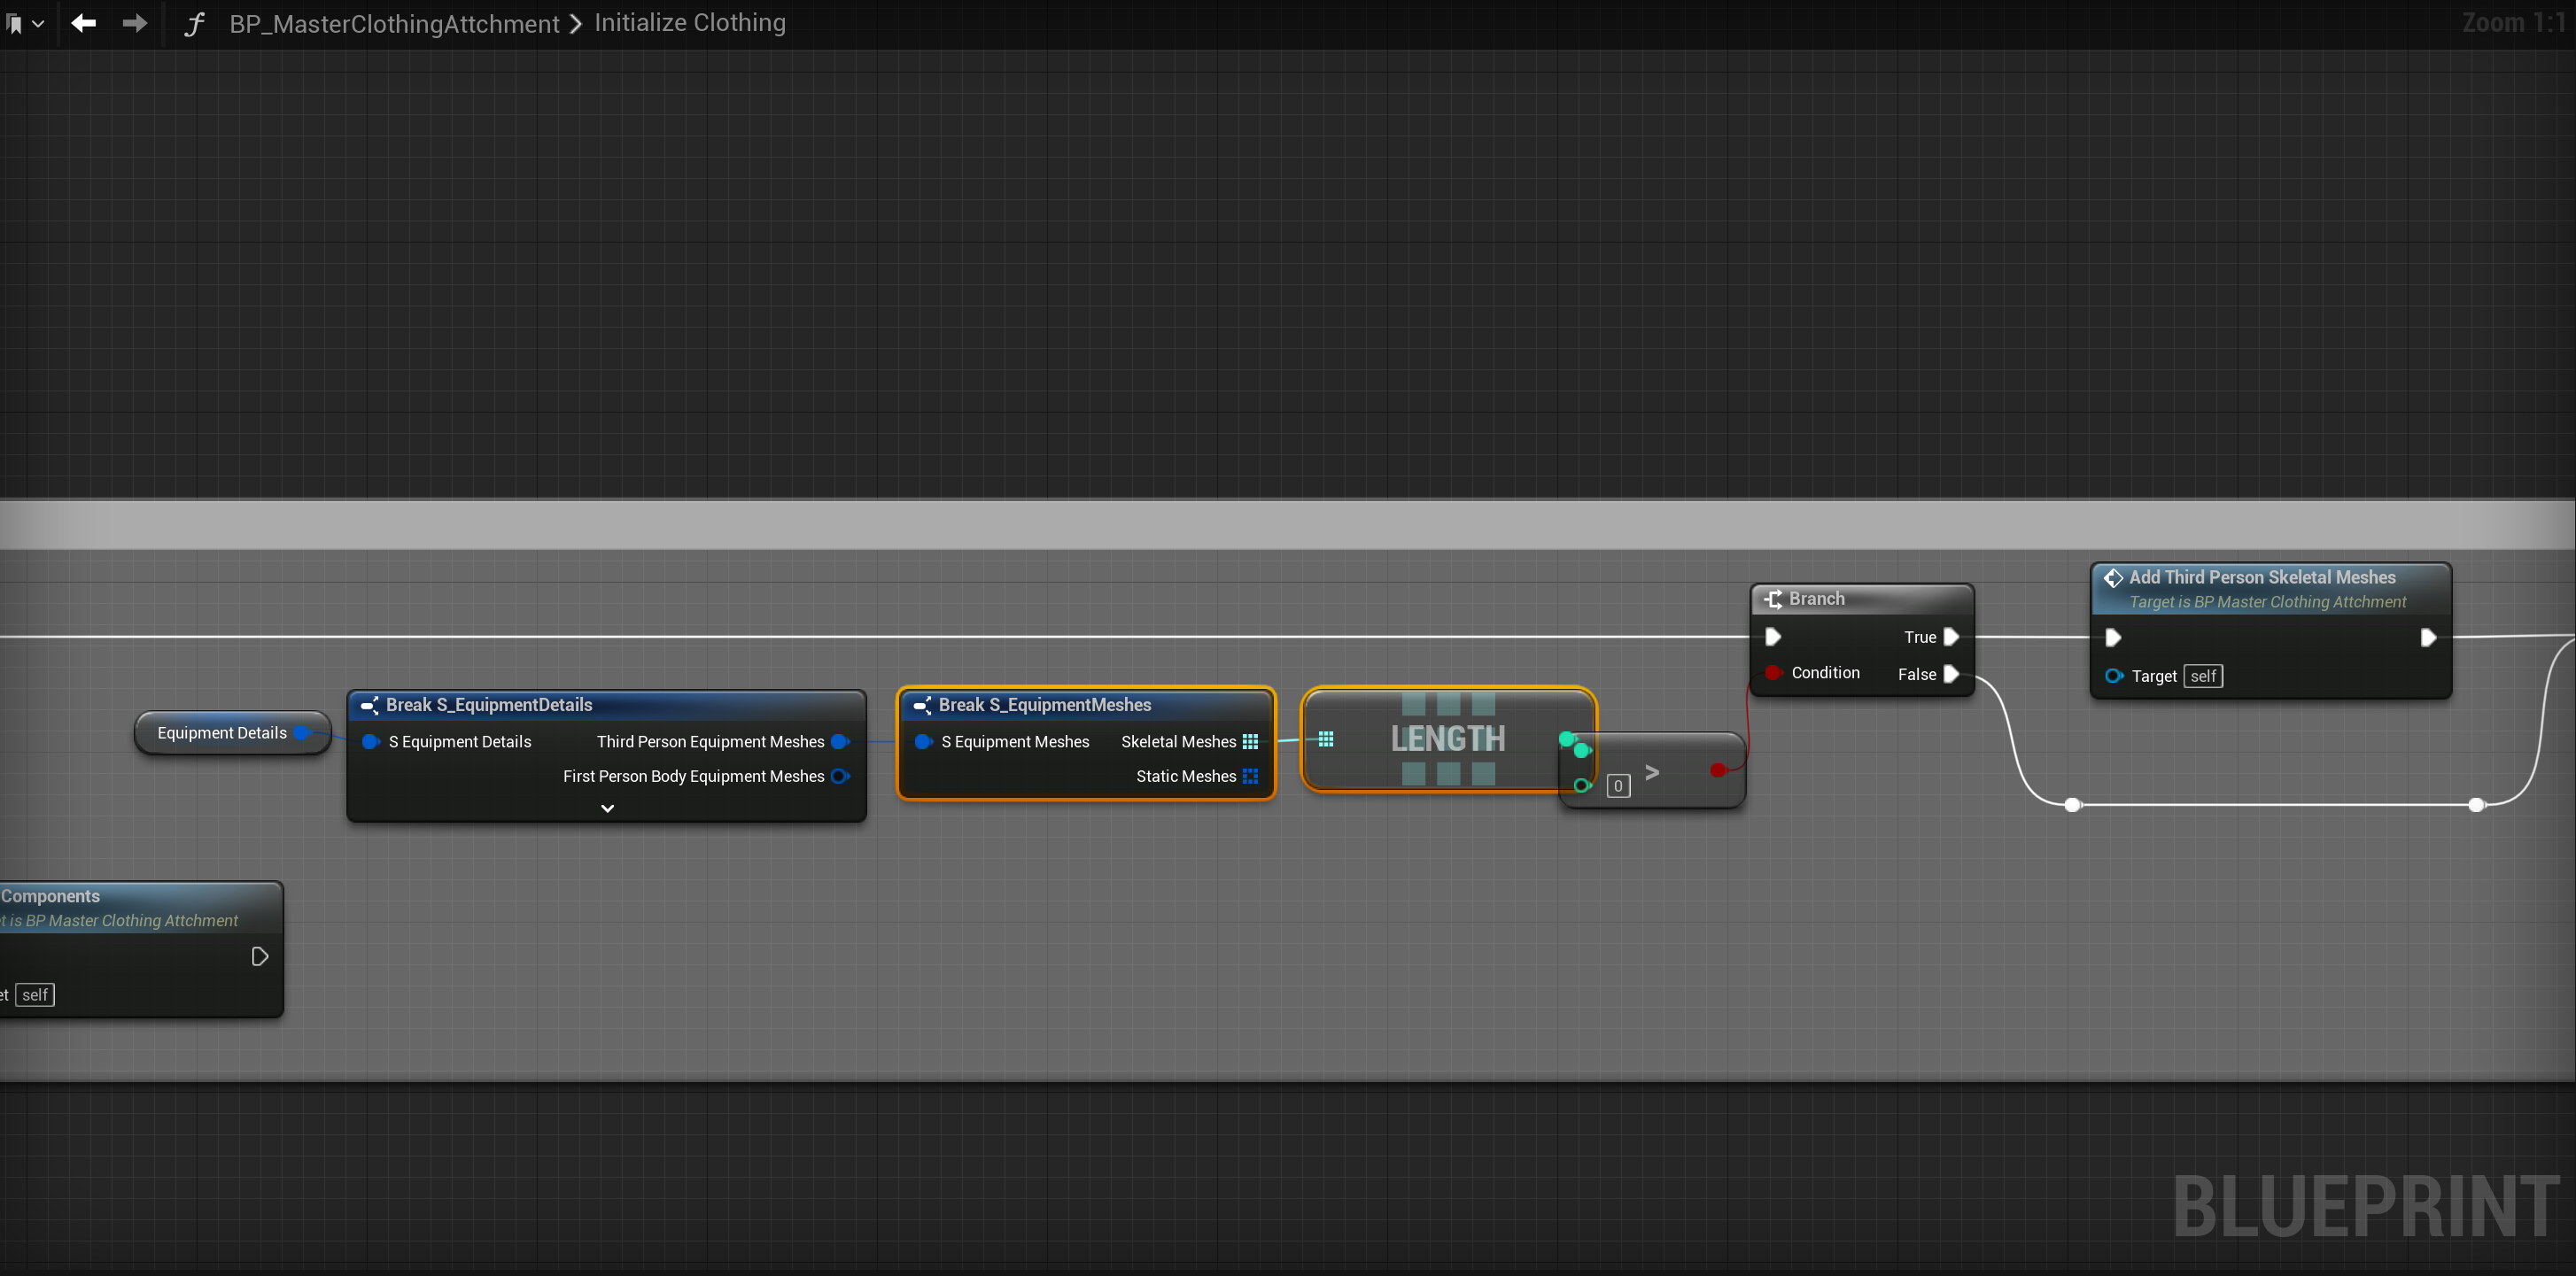
Task: Click Add Third Person Skeletal Meshes Target pin
Action: (x=2113, y=676)
